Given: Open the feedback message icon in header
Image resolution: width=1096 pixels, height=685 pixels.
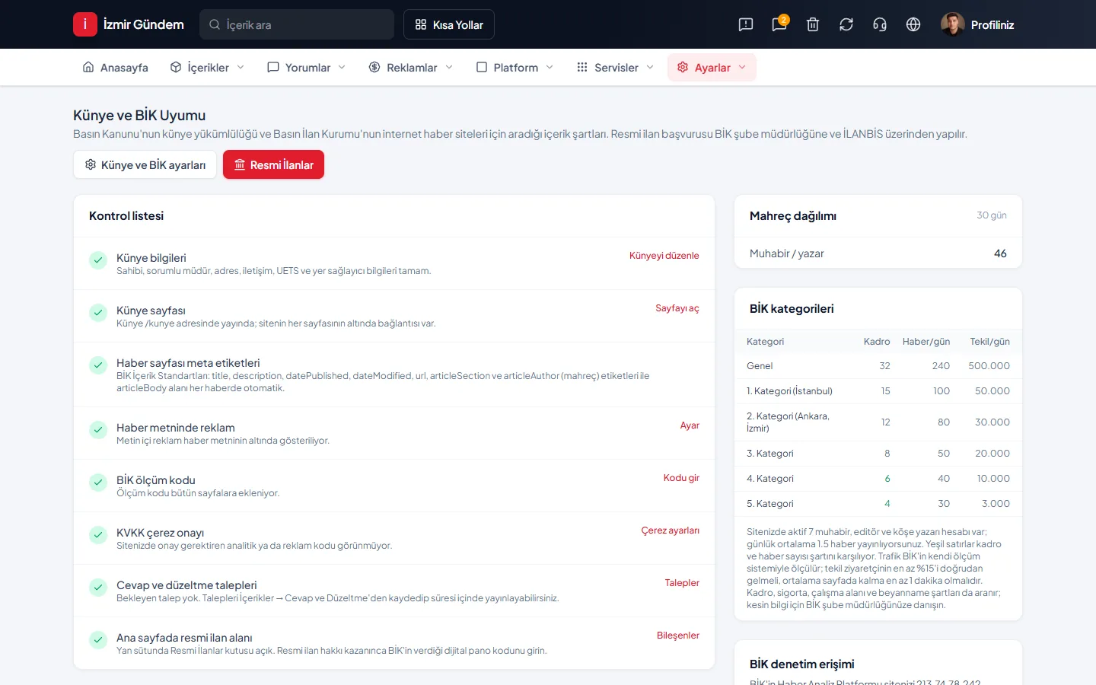Looking at the screenshot, I should click(746, 24).
